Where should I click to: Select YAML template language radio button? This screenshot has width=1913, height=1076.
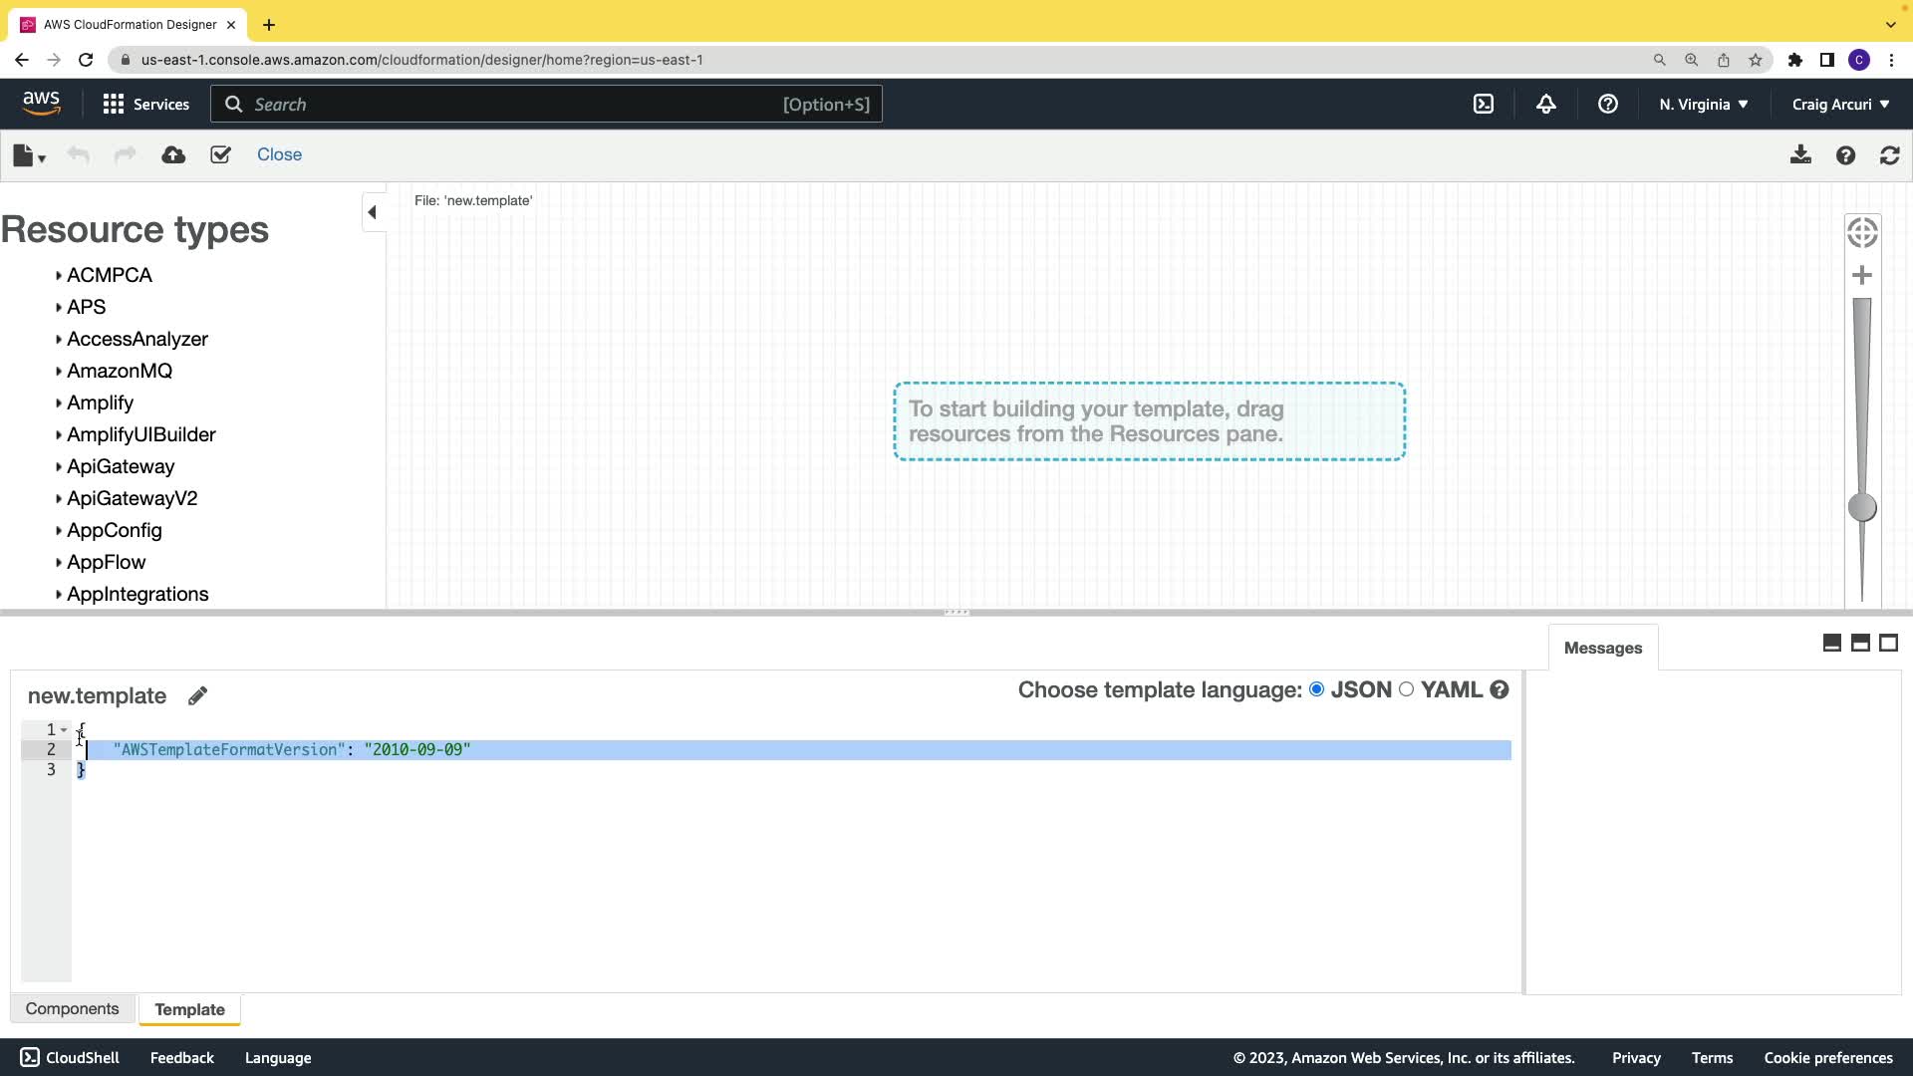[x=1406, y=689]
